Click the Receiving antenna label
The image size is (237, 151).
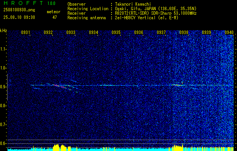coord(87,18)
